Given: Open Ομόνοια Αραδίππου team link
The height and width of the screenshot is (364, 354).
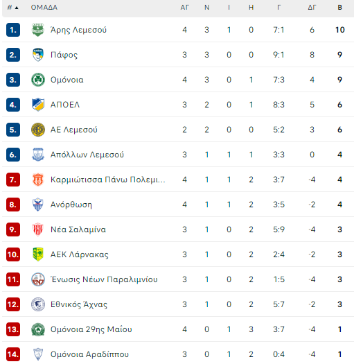Looking at the screenshot, I should tap(89, 354).
